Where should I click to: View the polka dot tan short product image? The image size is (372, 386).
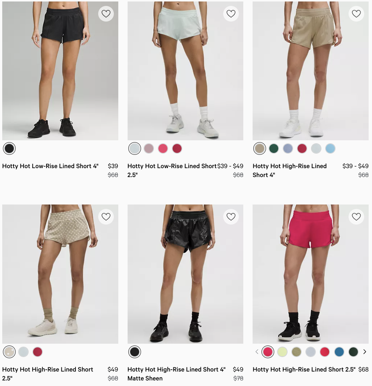[x=60, y=274]
